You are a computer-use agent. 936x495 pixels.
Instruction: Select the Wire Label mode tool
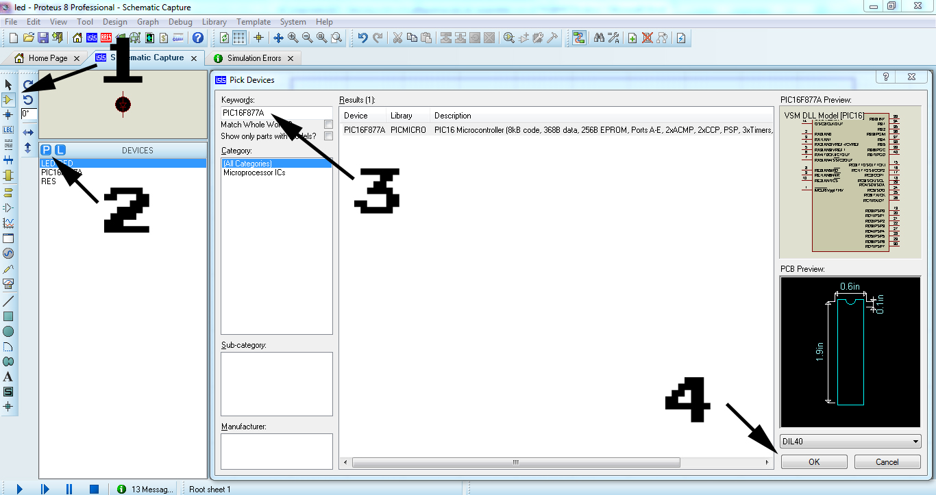tap(8, 129)
